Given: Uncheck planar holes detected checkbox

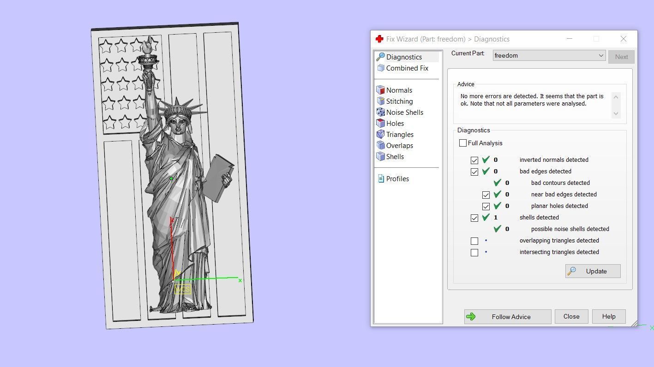Looking at the screenshot, I should (x=486, y=206).
